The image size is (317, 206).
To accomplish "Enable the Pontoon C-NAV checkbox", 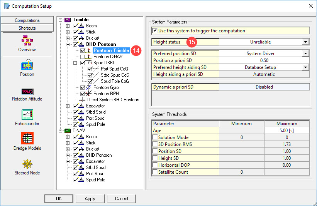I will [83, 57].
